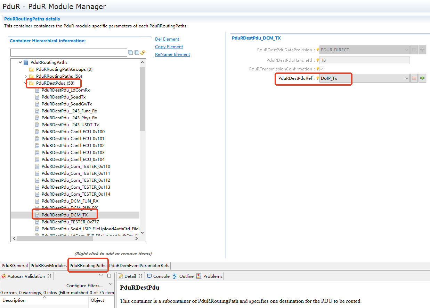This screenshot has width=430, height=308.
Task: Toggle the PduRTransmissionConfirmation checkbox
Action: pyautogui.click(x=322, y=69)
